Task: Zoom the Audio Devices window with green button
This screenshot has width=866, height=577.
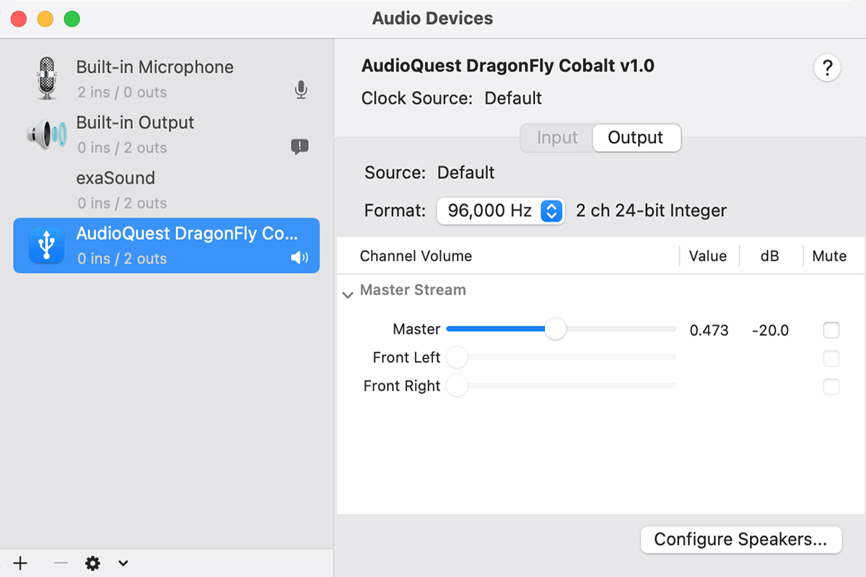Action: pyautogui.click(x=71, y=19)
